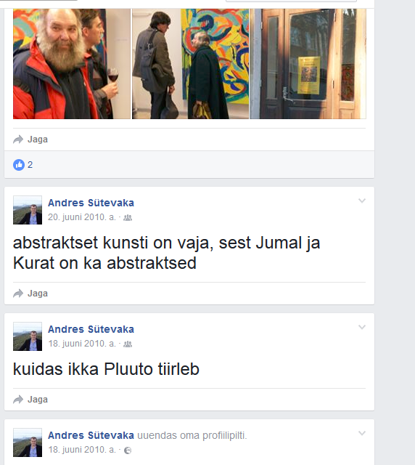Click friends audience icon on 20. juuni post
The width and height of the screenshot is (415, 465).
point(128,218)
